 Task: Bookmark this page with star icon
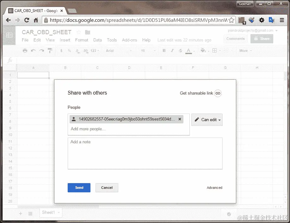(x=231, y=20)
